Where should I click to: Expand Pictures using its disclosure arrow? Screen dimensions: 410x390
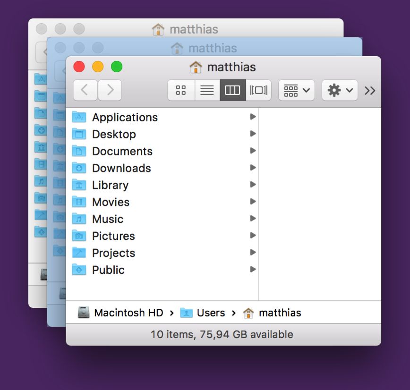coord(253,235)
